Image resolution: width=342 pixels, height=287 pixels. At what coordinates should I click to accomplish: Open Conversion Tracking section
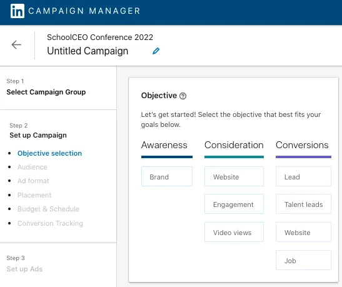(x=50, y=223)
